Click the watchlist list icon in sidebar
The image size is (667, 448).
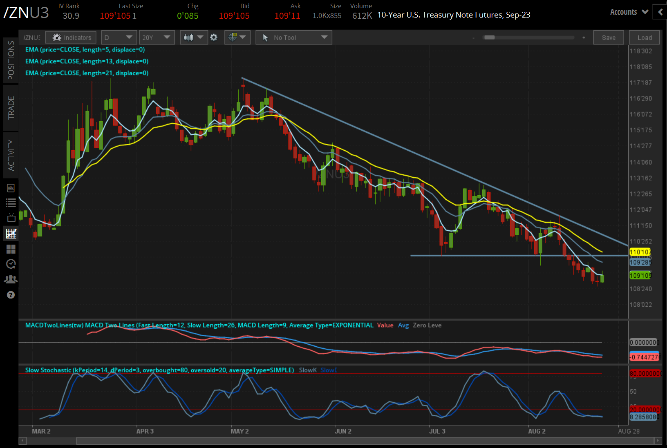point(11,203)
